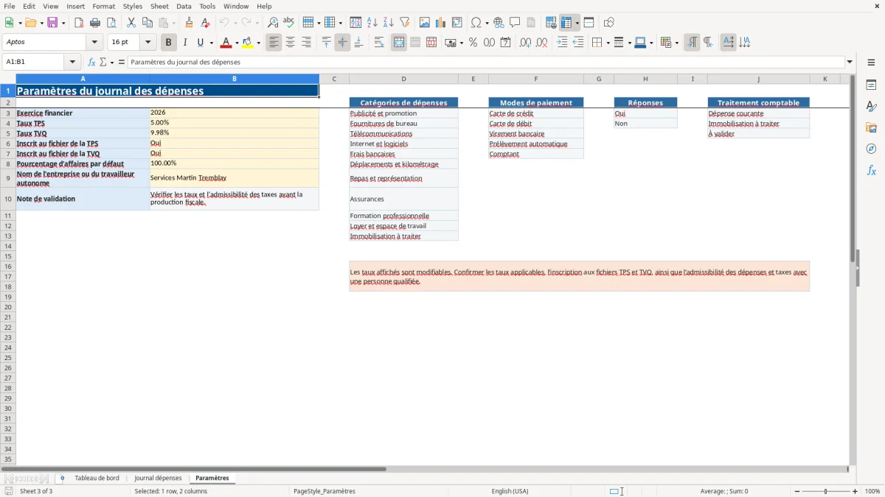Image resolution: width=885 pixels, height=497 pixels.
Task: Expand the Name Box dropdown
Action: [x=72, y=62]
